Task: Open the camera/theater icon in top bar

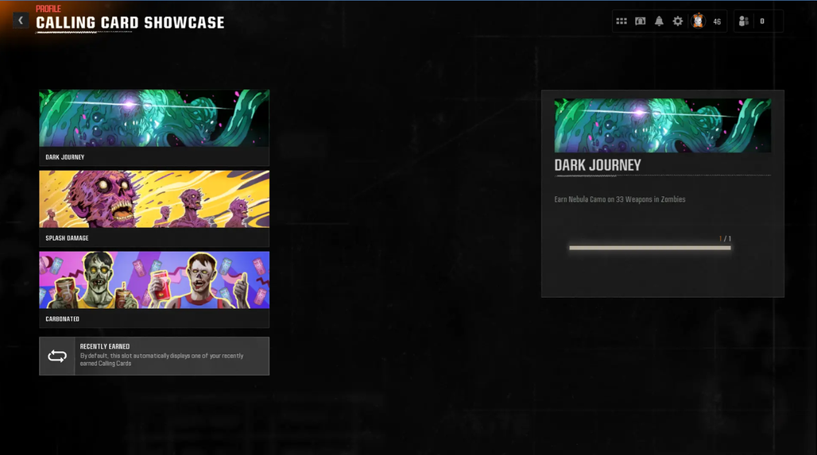Action: click(x=641, y=21)
